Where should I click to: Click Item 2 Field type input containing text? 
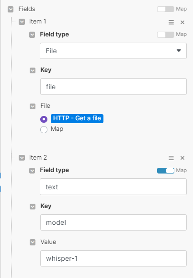113,187
